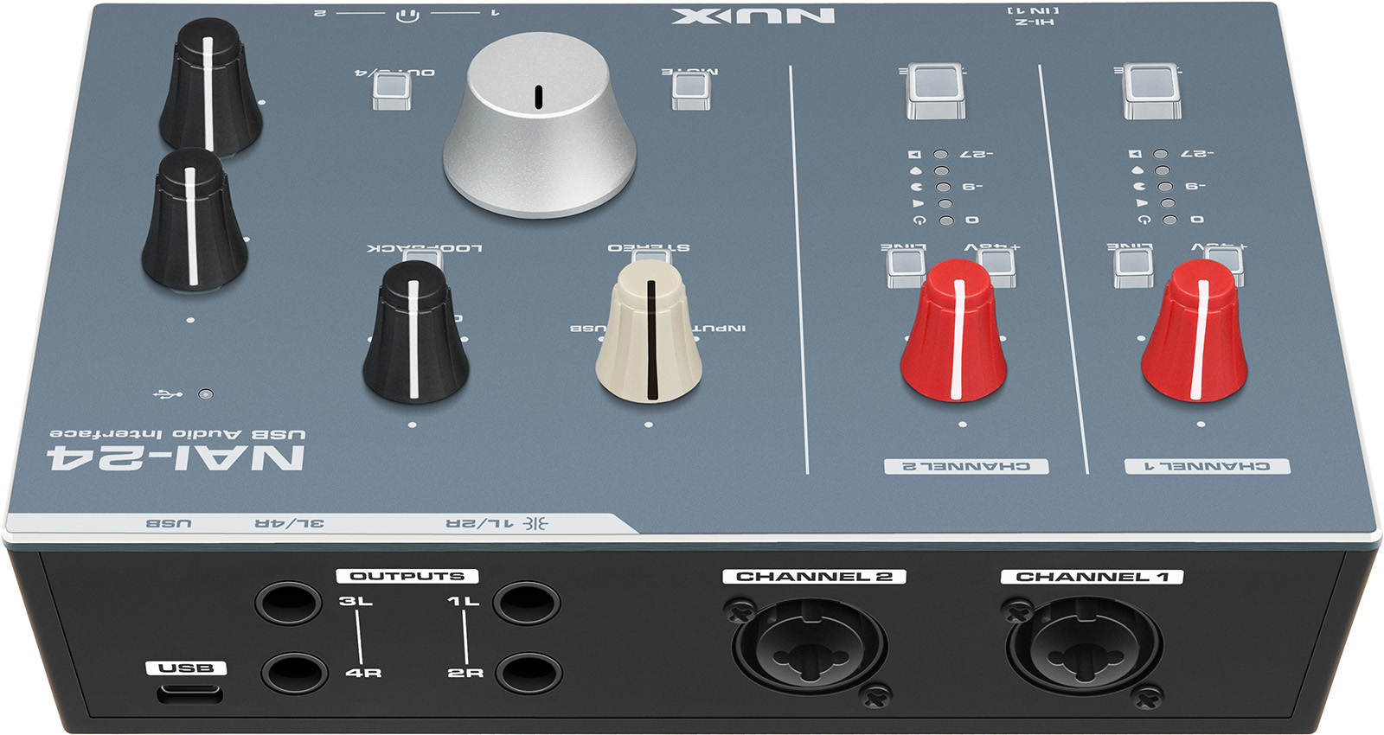
Task: Click the black knob below LOOPBACK
Action: [x=415, y=333]
